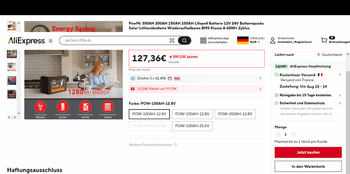This screenshot has width=350, height=174.
Task: Open Anmelden / Registrieren link
Action: click(294, 42)
